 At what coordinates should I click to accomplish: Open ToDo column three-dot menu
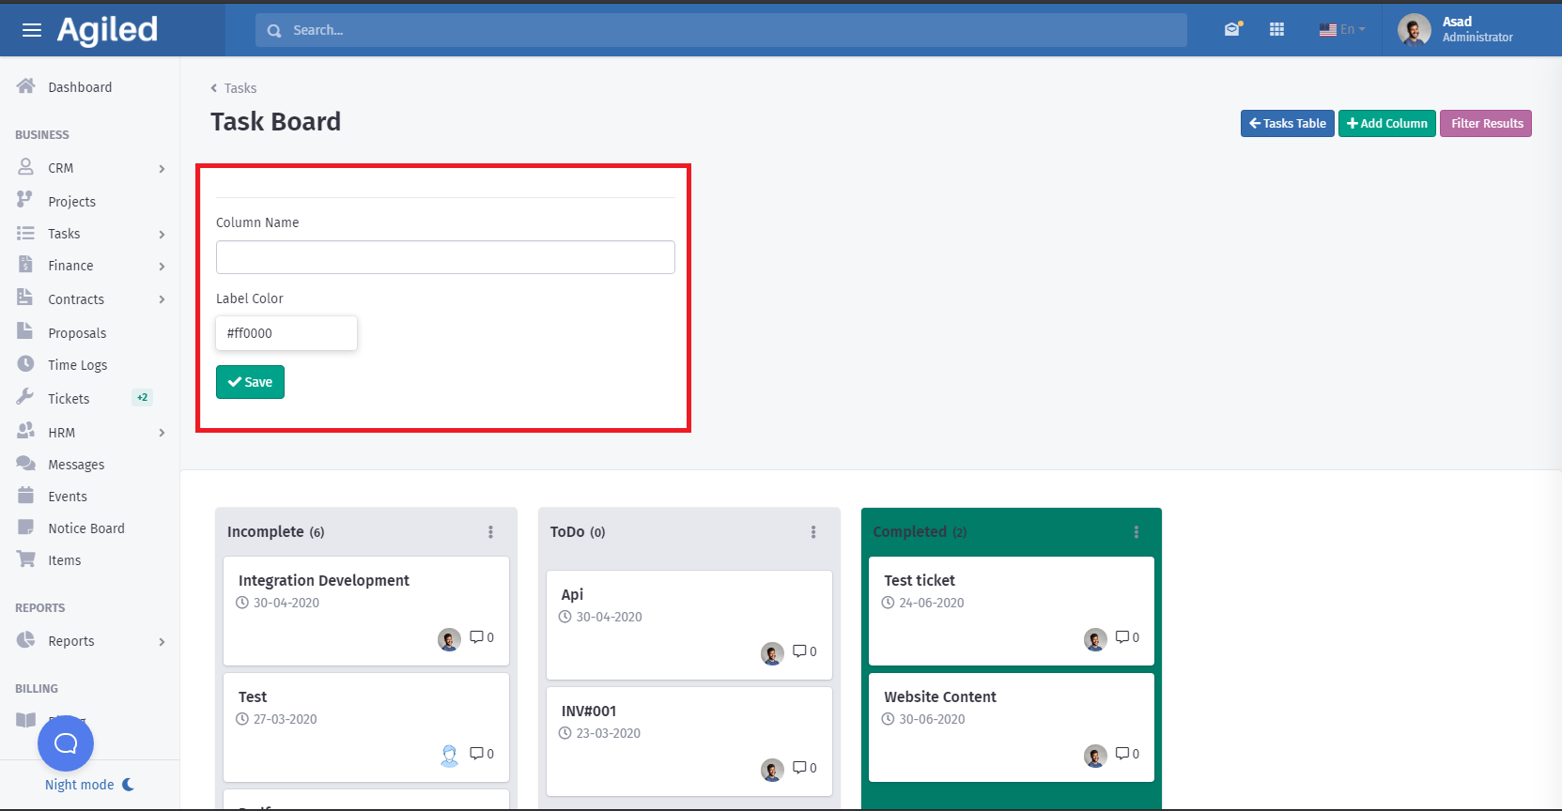pos(813,532)
